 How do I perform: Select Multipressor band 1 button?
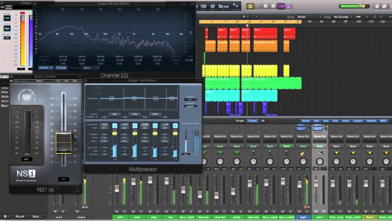tap(115, 126)
